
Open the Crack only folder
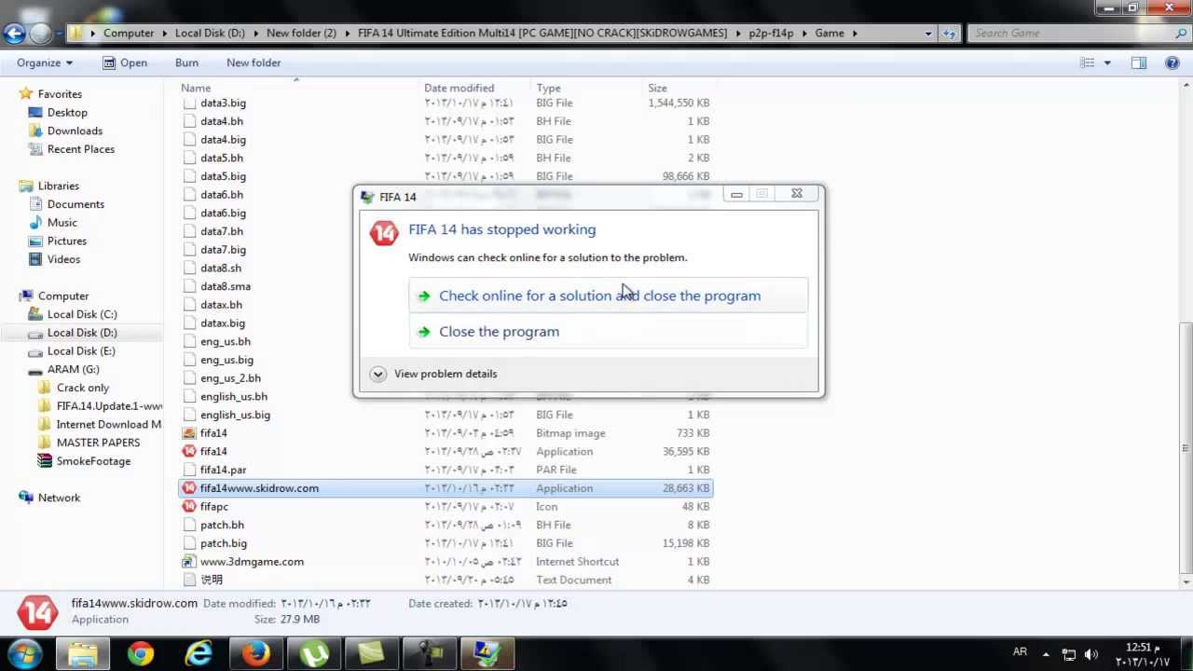[83, 388]
